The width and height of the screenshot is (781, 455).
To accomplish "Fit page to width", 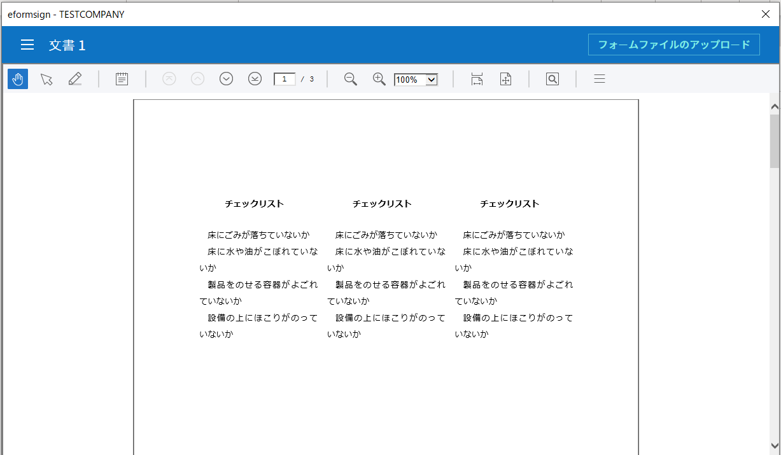I will pyautogui.click(x=477, y=79).
